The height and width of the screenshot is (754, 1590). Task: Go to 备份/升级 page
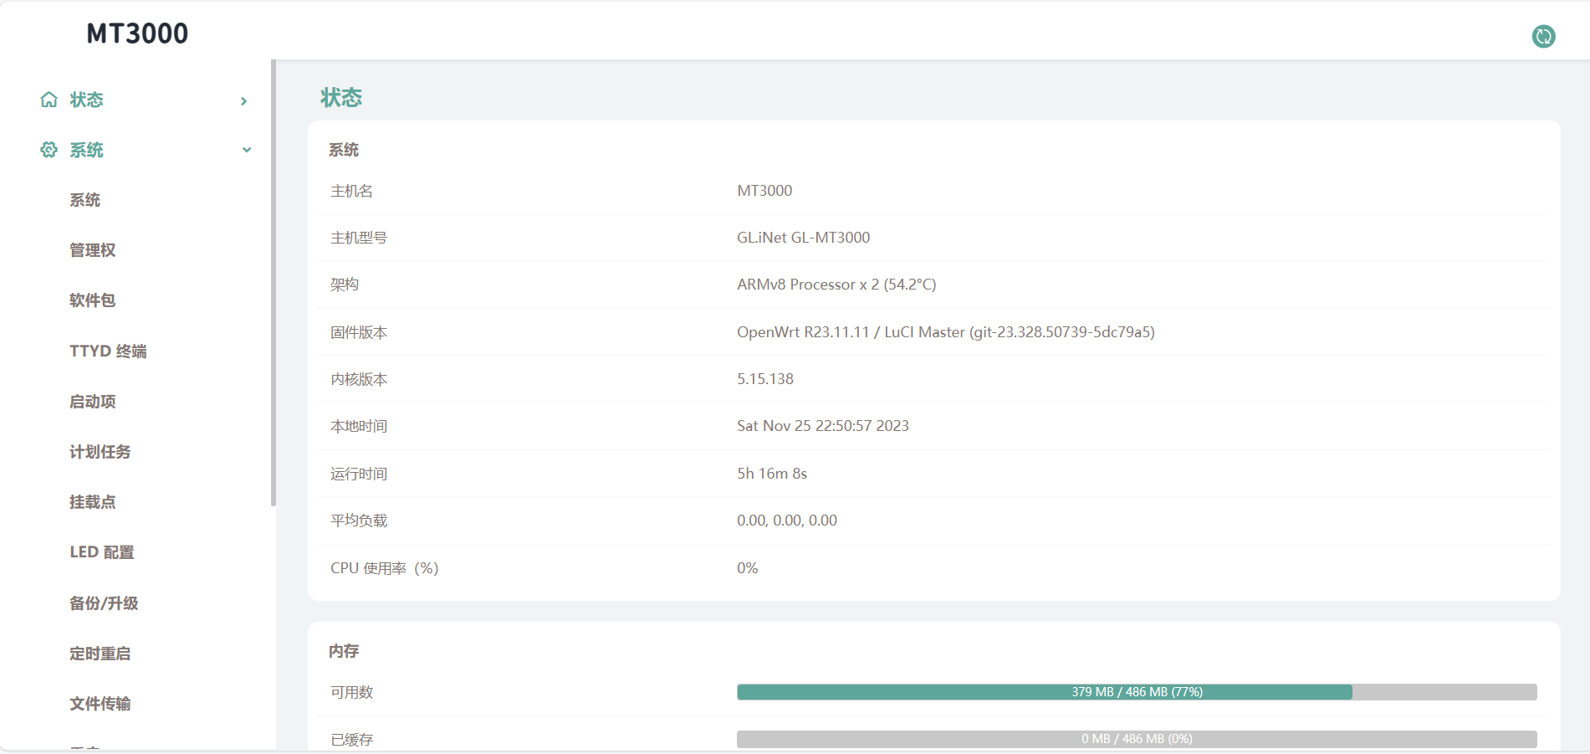[104, 603]
